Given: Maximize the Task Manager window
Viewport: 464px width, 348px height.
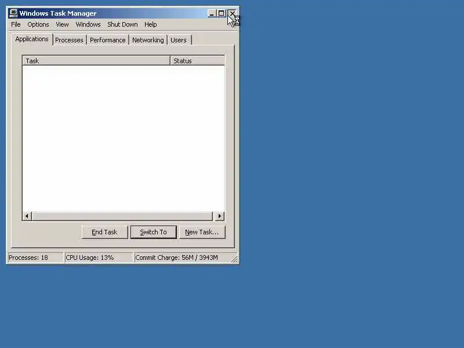Looking at the screenshot, I should pos(221,13).
